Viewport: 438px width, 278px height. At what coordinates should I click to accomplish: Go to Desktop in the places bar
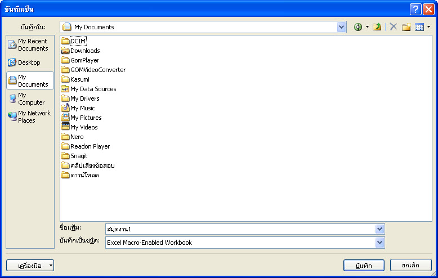pyautogui.click(x=30, y=62)
